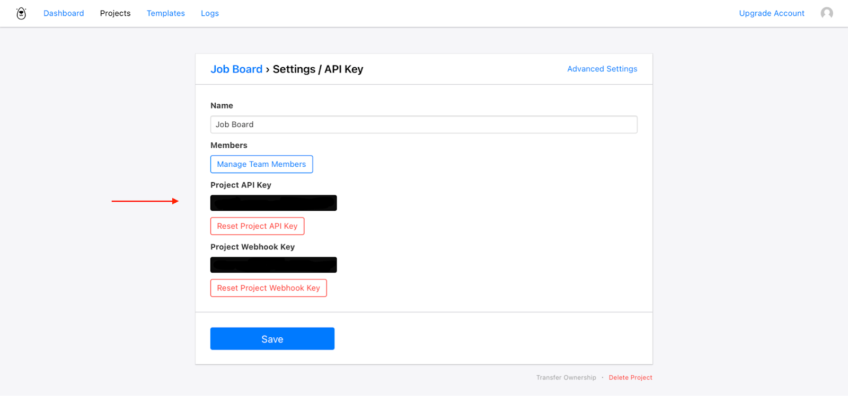Open the Projects menu item
Image resolution: width=848 pixels, height=396 pixels.
(x=115, y=13)
